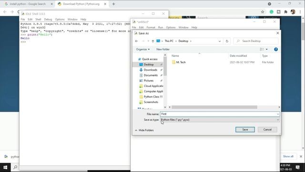Switch to Download Python tab in Chrome
Screen dimensions: 305x172
pyautogui.click(x=81, y=4)
